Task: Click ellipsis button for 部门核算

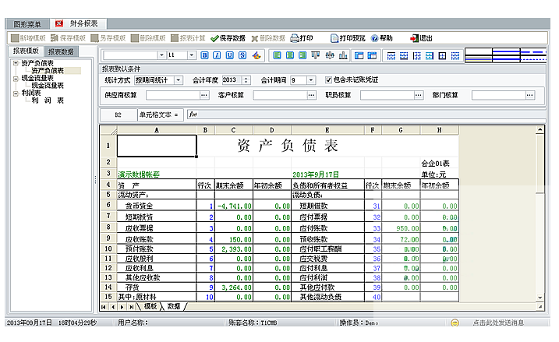Action: point(530,95)
